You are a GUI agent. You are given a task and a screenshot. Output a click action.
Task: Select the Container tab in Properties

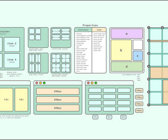[x=83, y=30]
